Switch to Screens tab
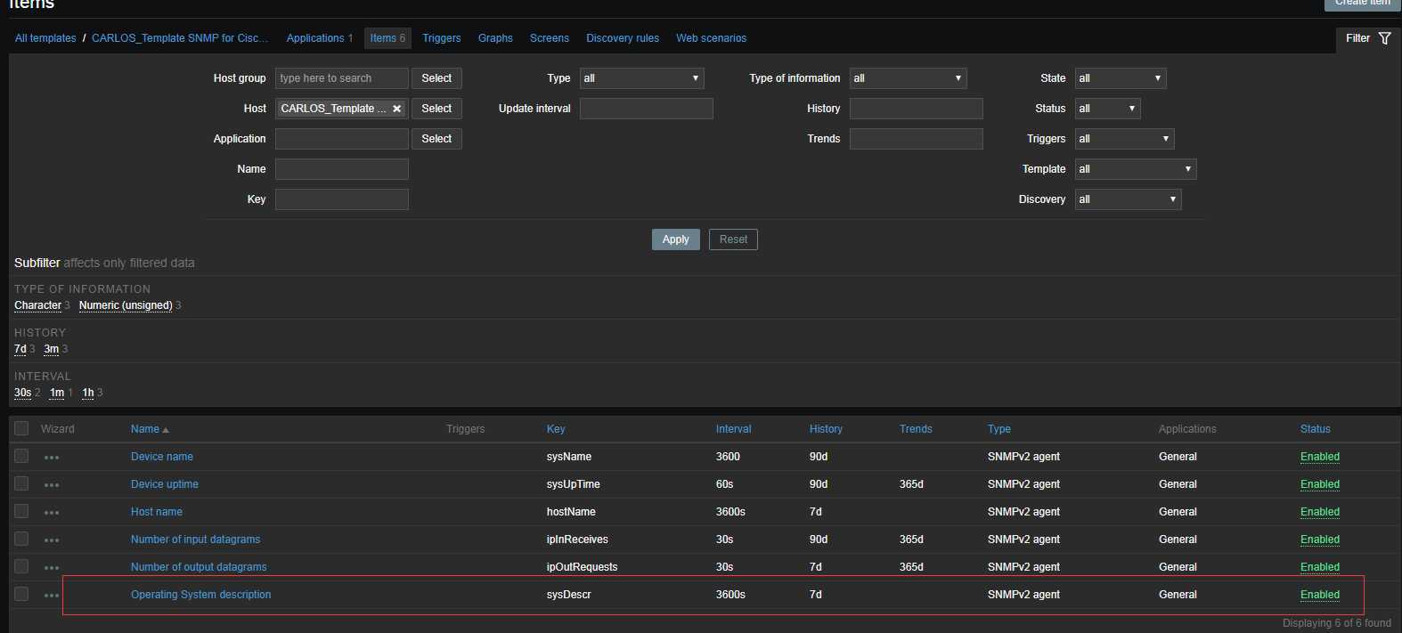1402x633 pixels. tap(550, 38)
